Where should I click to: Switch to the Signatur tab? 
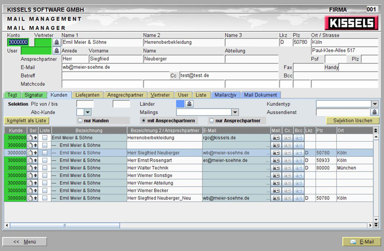(34, 95)
